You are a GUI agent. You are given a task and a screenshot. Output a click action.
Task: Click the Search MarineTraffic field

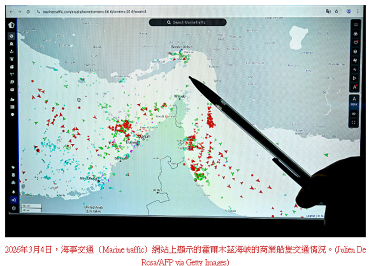point(188,22)
